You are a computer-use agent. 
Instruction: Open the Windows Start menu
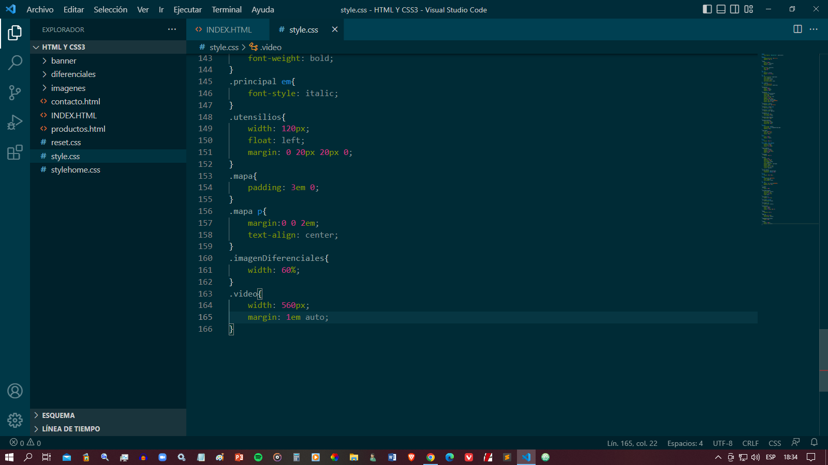(x=9, y=457)
